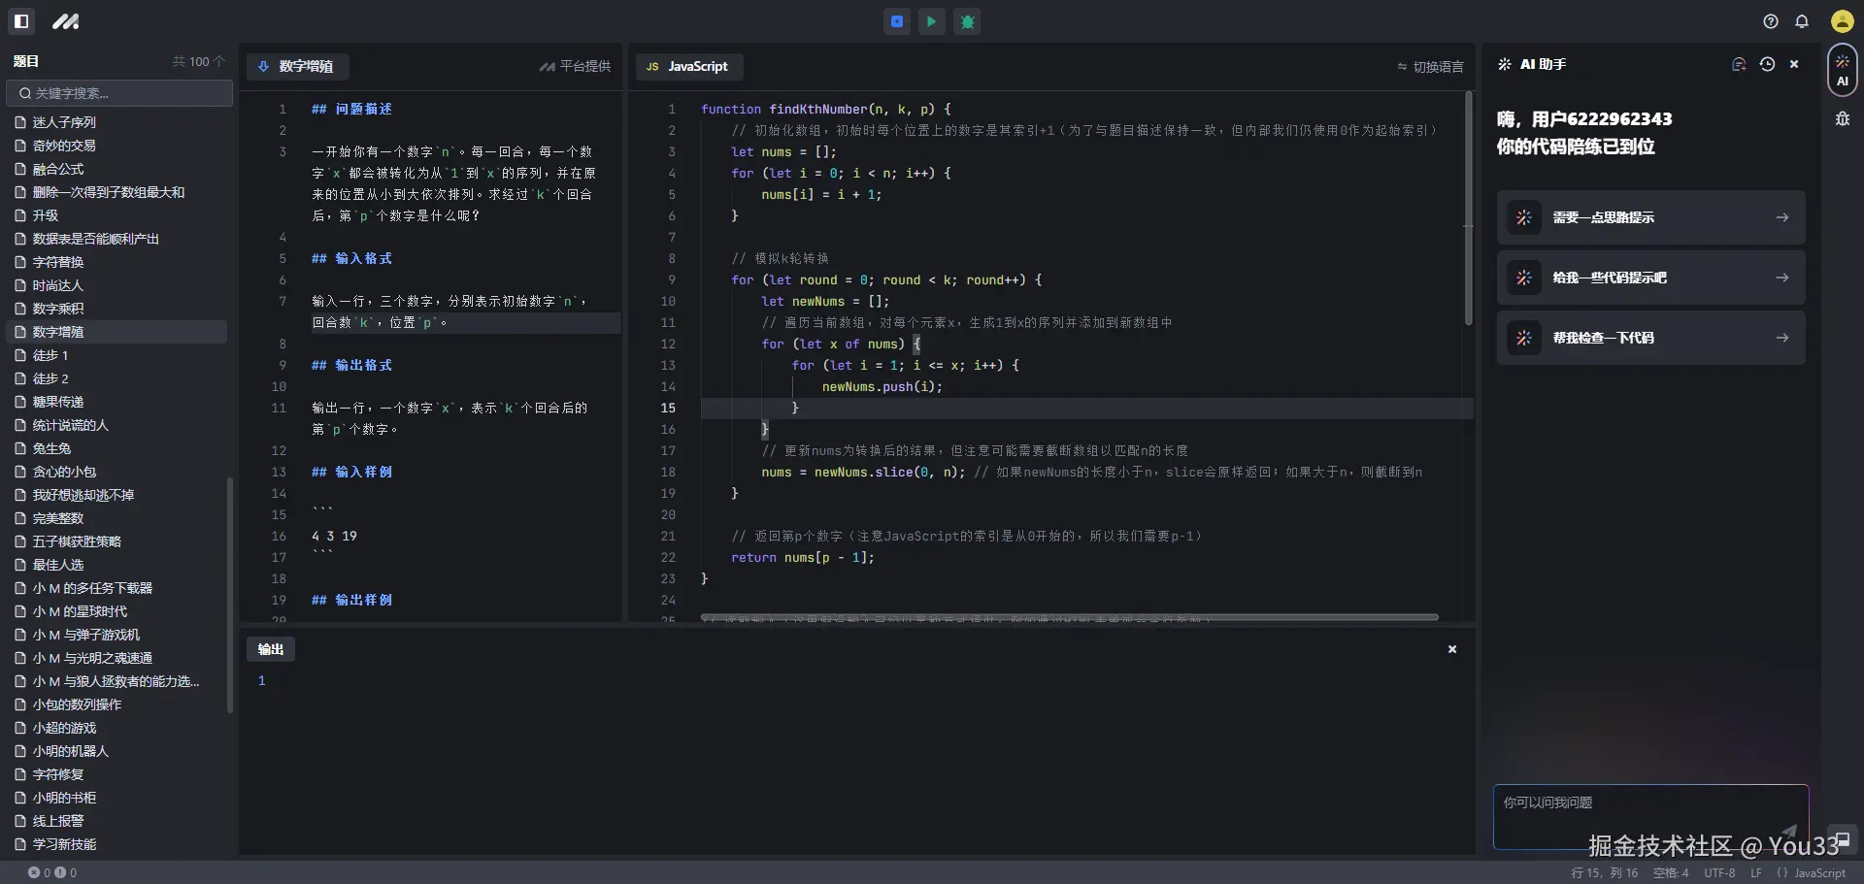Open notifications bell
Viewport: 1864px width, 884px height.
click(1802, 21)
